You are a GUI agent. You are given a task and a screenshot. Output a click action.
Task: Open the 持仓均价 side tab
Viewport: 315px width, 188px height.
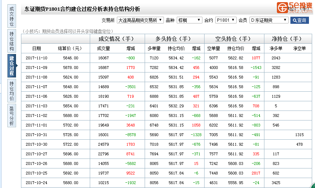12,91
